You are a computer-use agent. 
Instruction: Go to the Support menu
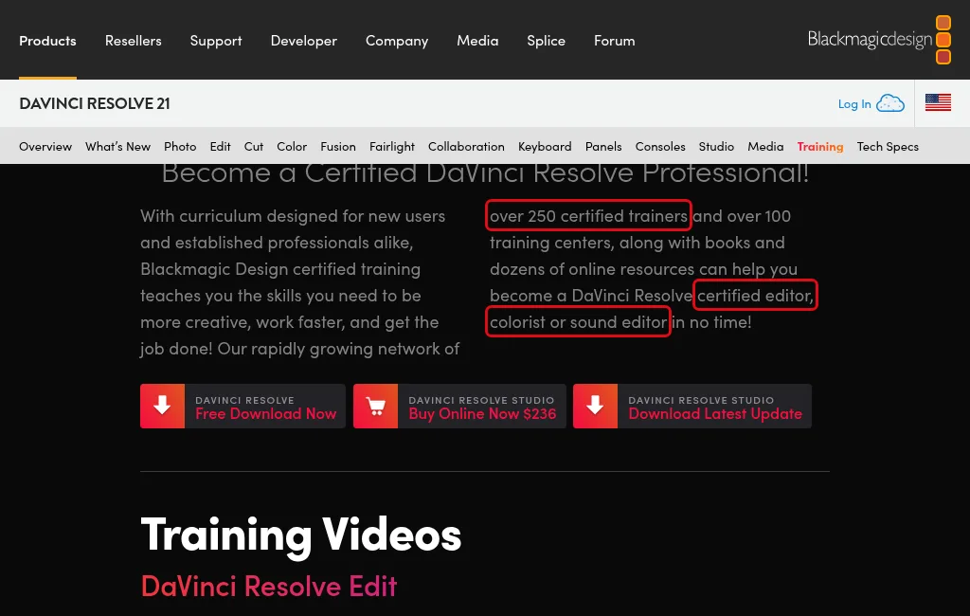click(x=216, y=41)
